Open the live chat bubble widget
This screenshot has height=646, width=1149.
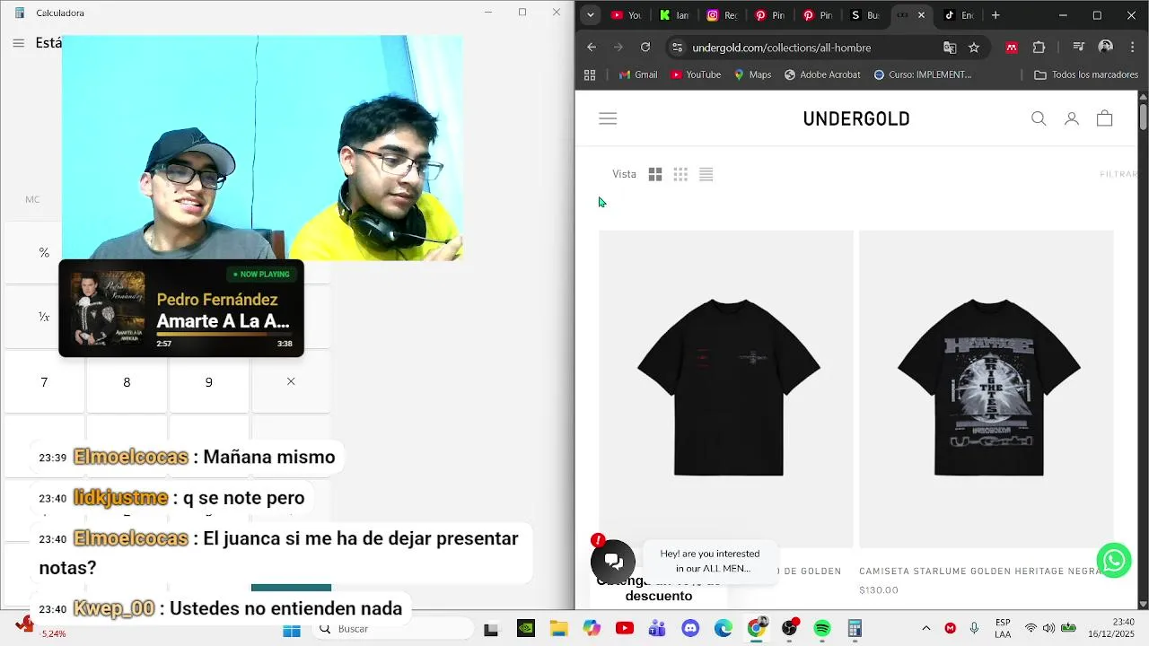coord(613,562)
